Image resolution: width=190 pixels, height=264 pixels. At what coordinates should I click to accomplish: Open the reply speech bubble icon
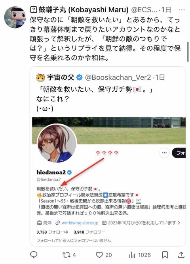pyautogui.click(x=34, y=255)
